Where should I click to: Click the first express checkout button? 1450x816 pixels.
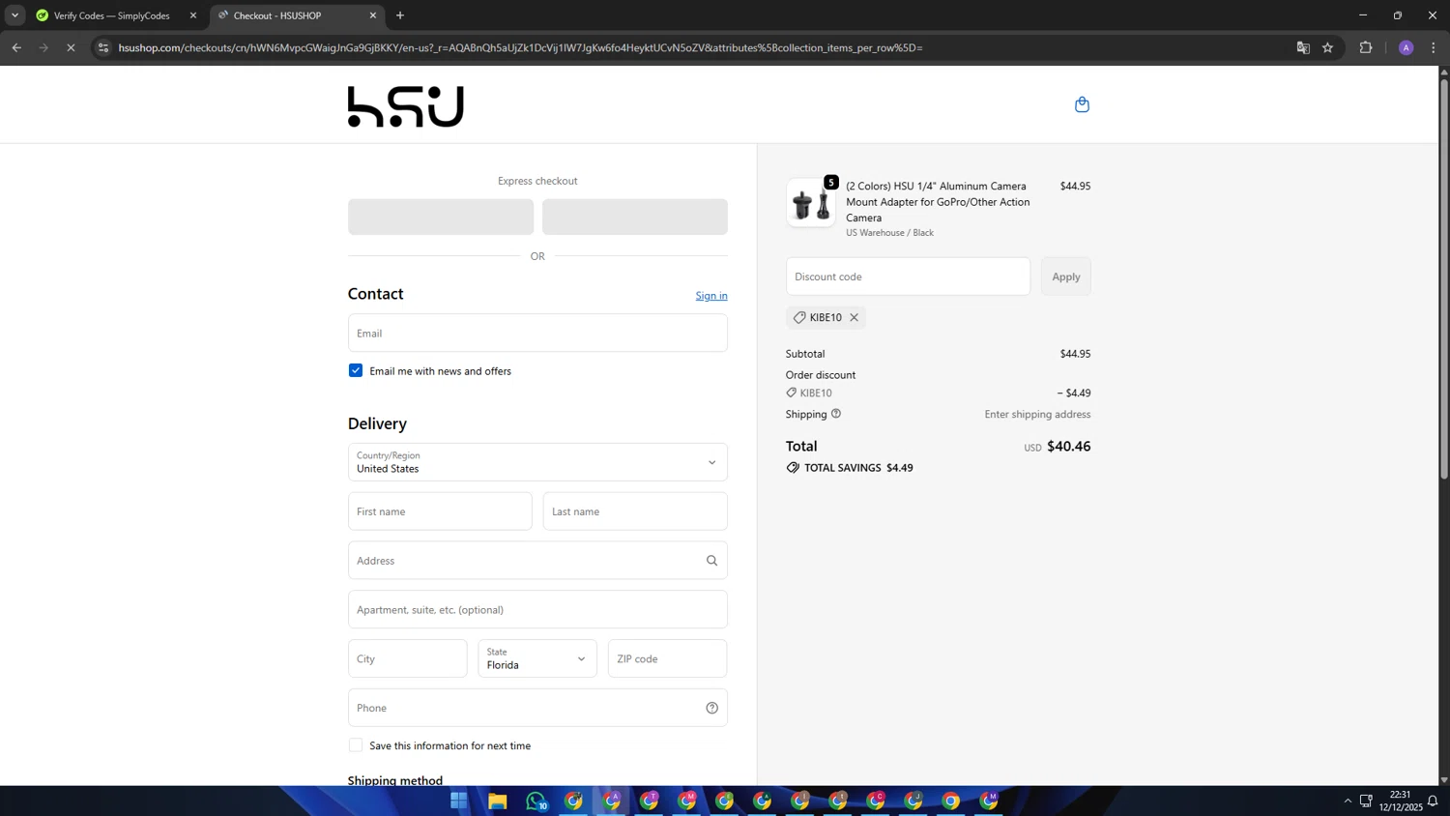(x=441, y=217)
